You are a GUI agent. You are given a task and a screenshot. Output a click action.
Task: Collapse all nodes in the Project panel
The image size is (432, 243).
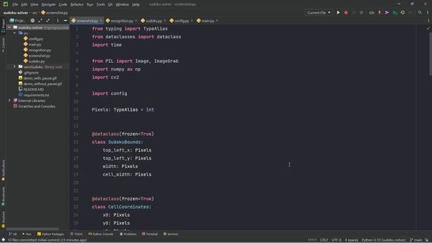tap(48, 21)
